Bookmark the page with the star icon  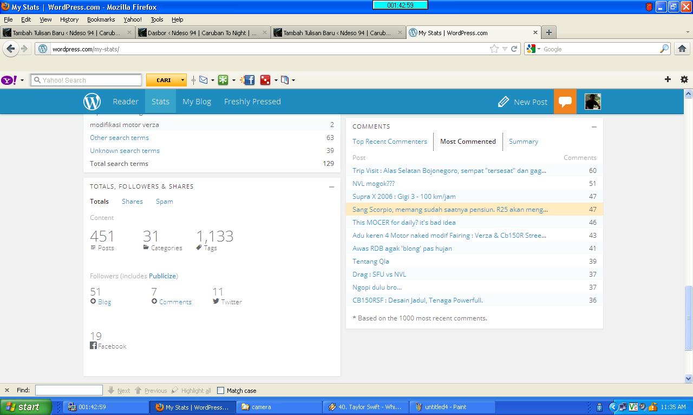(x=494, y=49)
